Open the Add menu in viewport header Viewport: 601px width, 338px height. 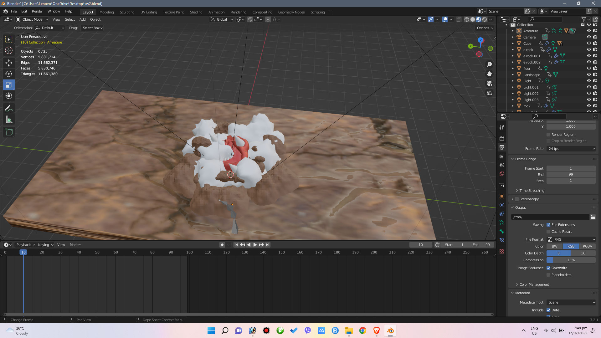point(83,19)
